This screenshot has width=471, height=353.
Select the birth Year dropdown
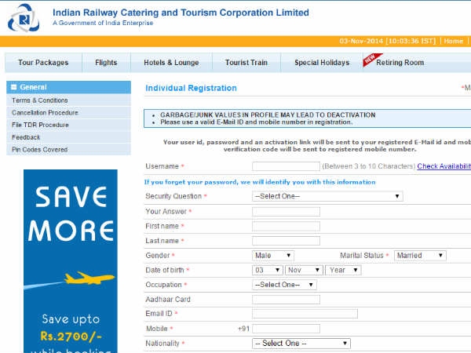344,270
